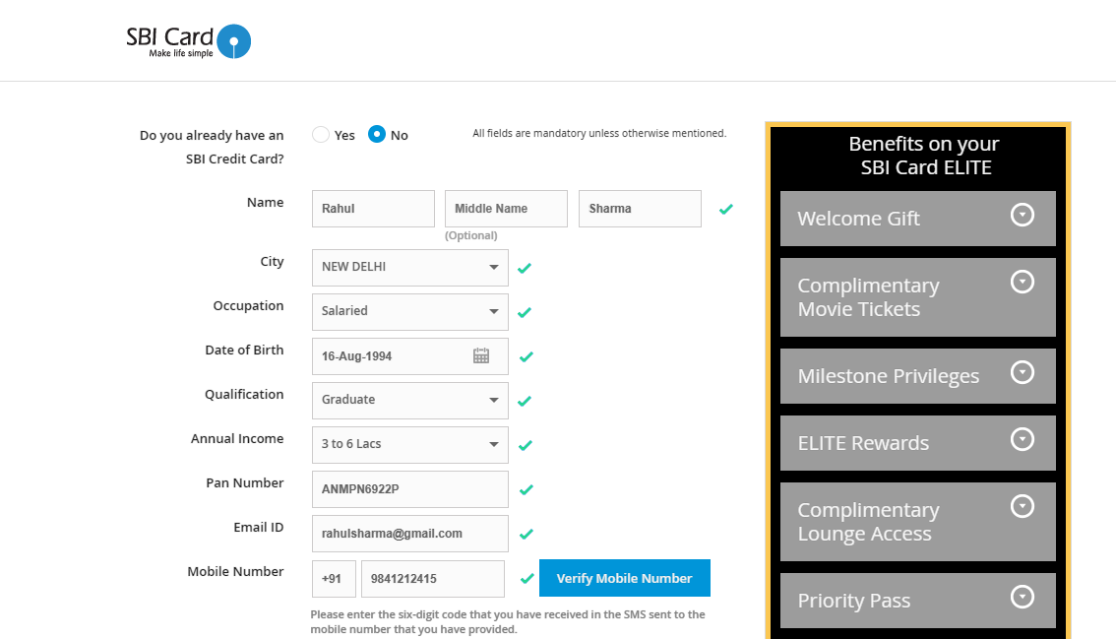Open the City dropdown showing NEW DELHI
This screenshot has height=639, width=1116.
coord(410,267)
